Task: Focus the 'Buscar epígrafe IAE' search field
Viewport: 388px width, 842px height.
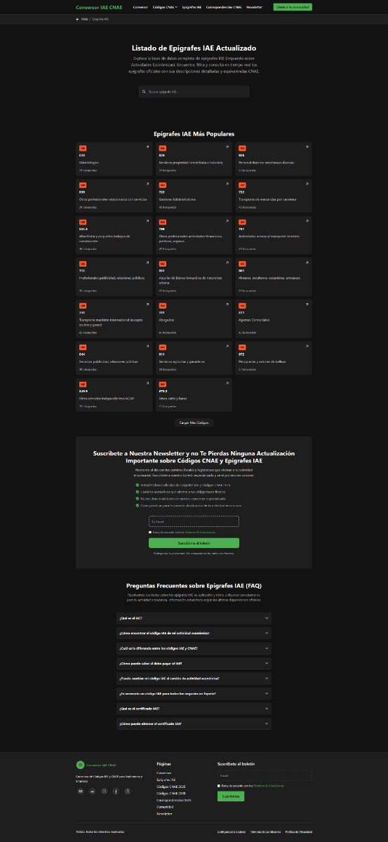Action: coord(194,92)
